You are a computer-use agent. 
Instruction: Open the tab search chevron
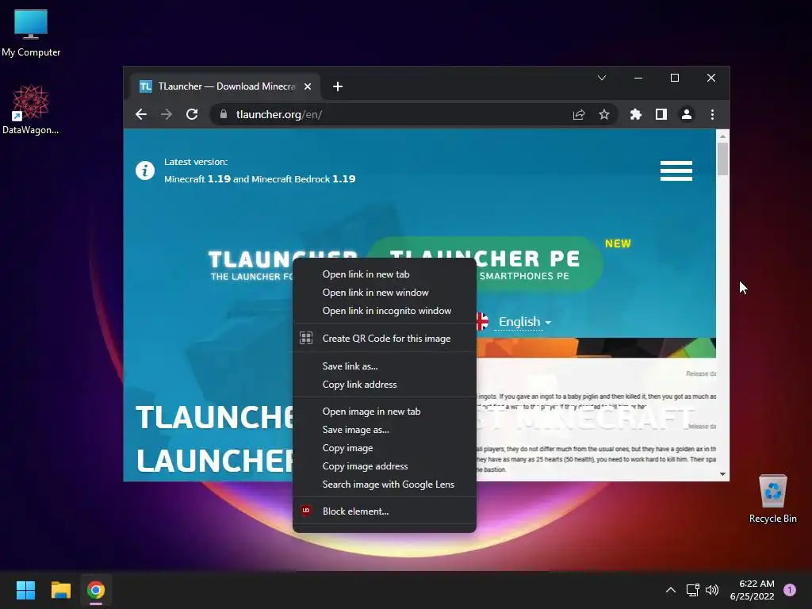point(602,78)
